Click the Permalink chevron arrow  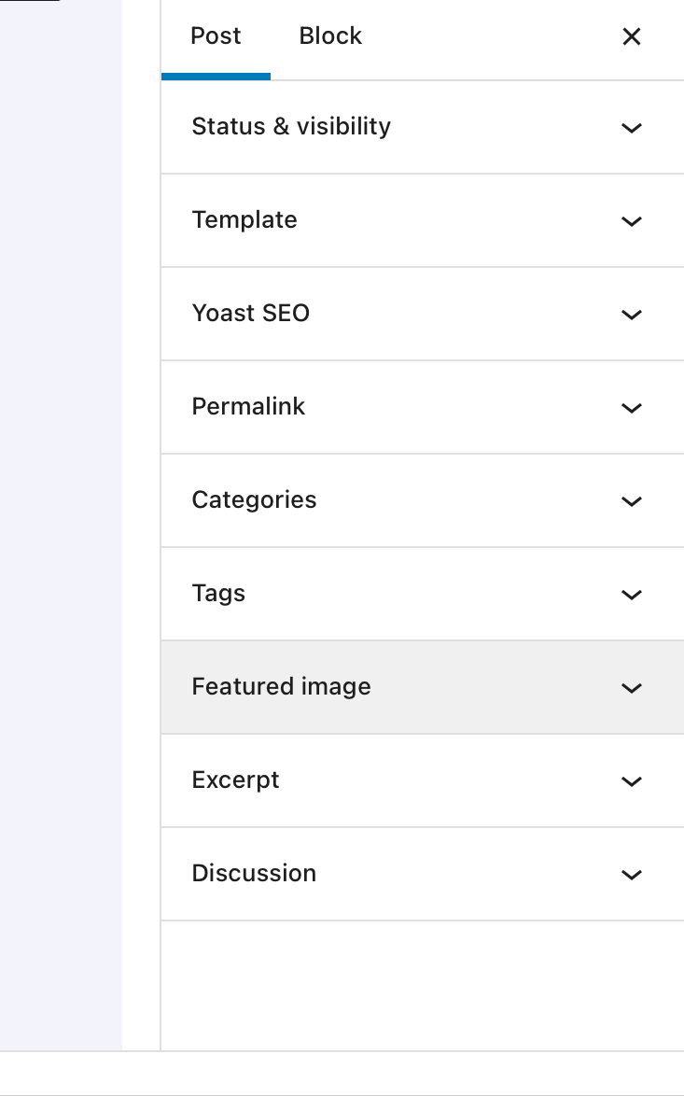point(632,408)
